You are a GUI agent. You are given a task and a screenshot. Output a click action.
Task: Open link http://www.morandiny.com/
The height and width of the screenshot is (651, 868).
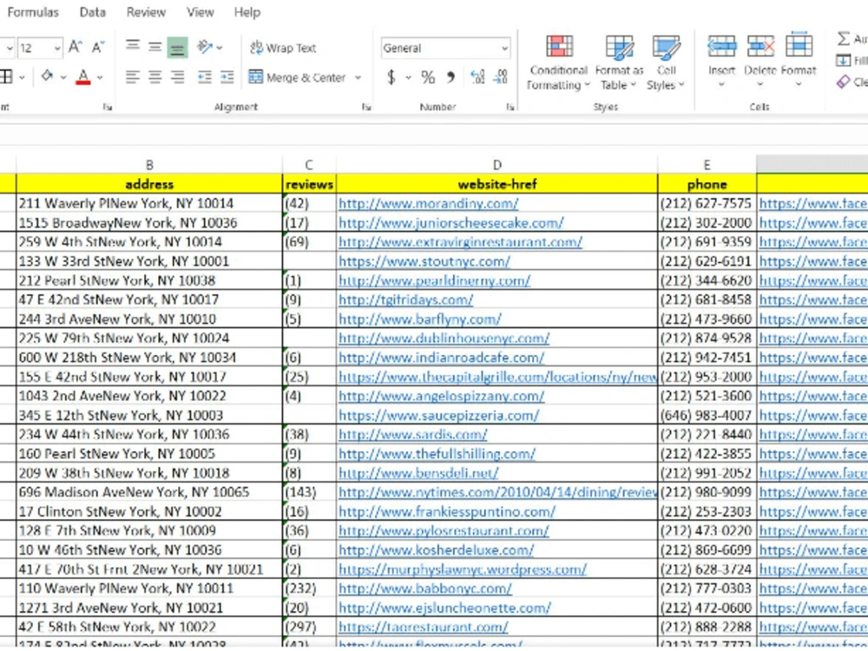tap(429, 204)
